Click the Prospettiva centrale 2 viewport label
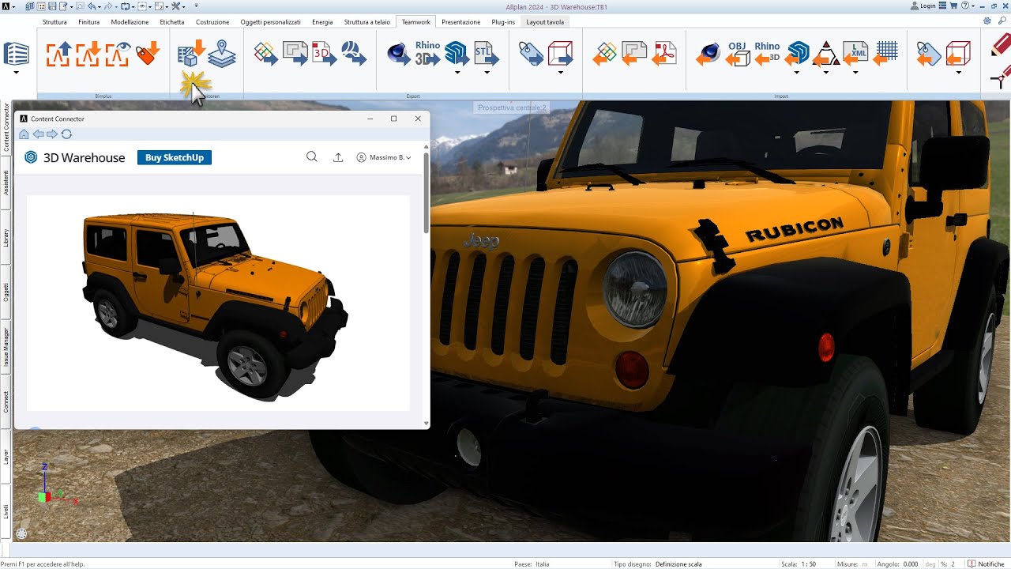 tap(512, 107)
